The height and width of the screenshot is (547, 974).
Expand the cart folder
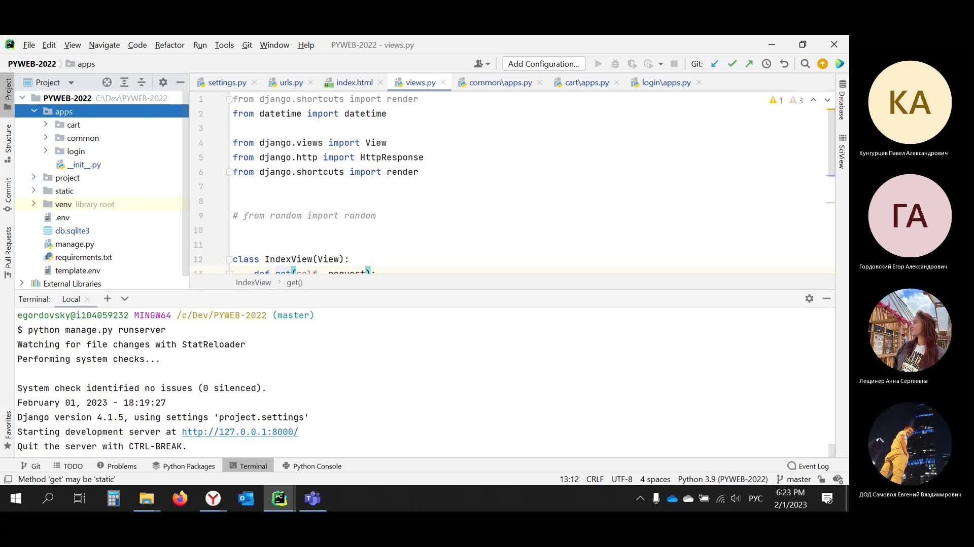[46, 124]
